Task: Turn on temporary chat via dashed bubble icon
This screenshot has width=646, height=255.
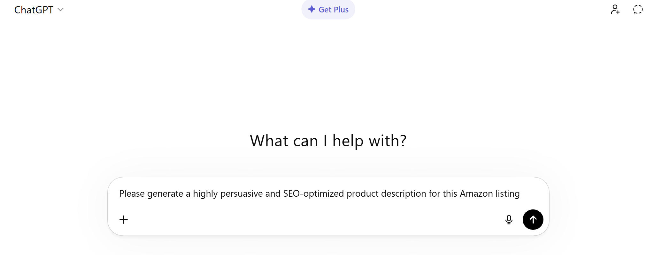Action: coord(638,10)
